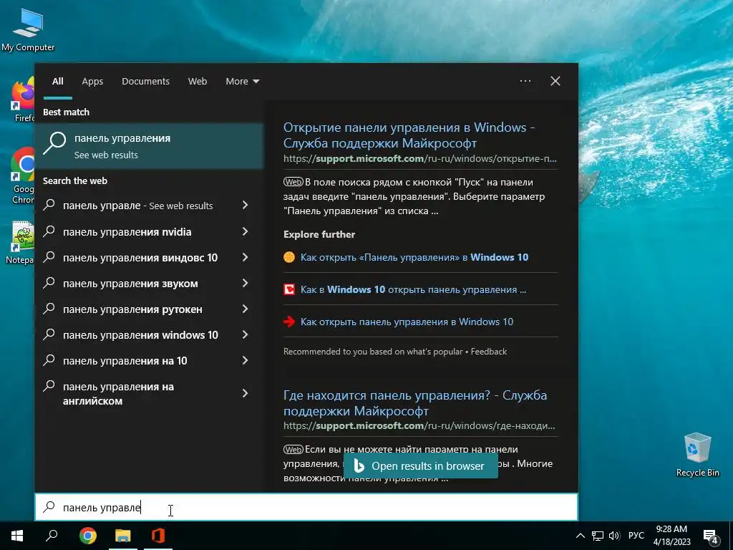Open 'Как в Windows 10 открыть панель' link
Screen dimensions: 733x550
[413, 289]
